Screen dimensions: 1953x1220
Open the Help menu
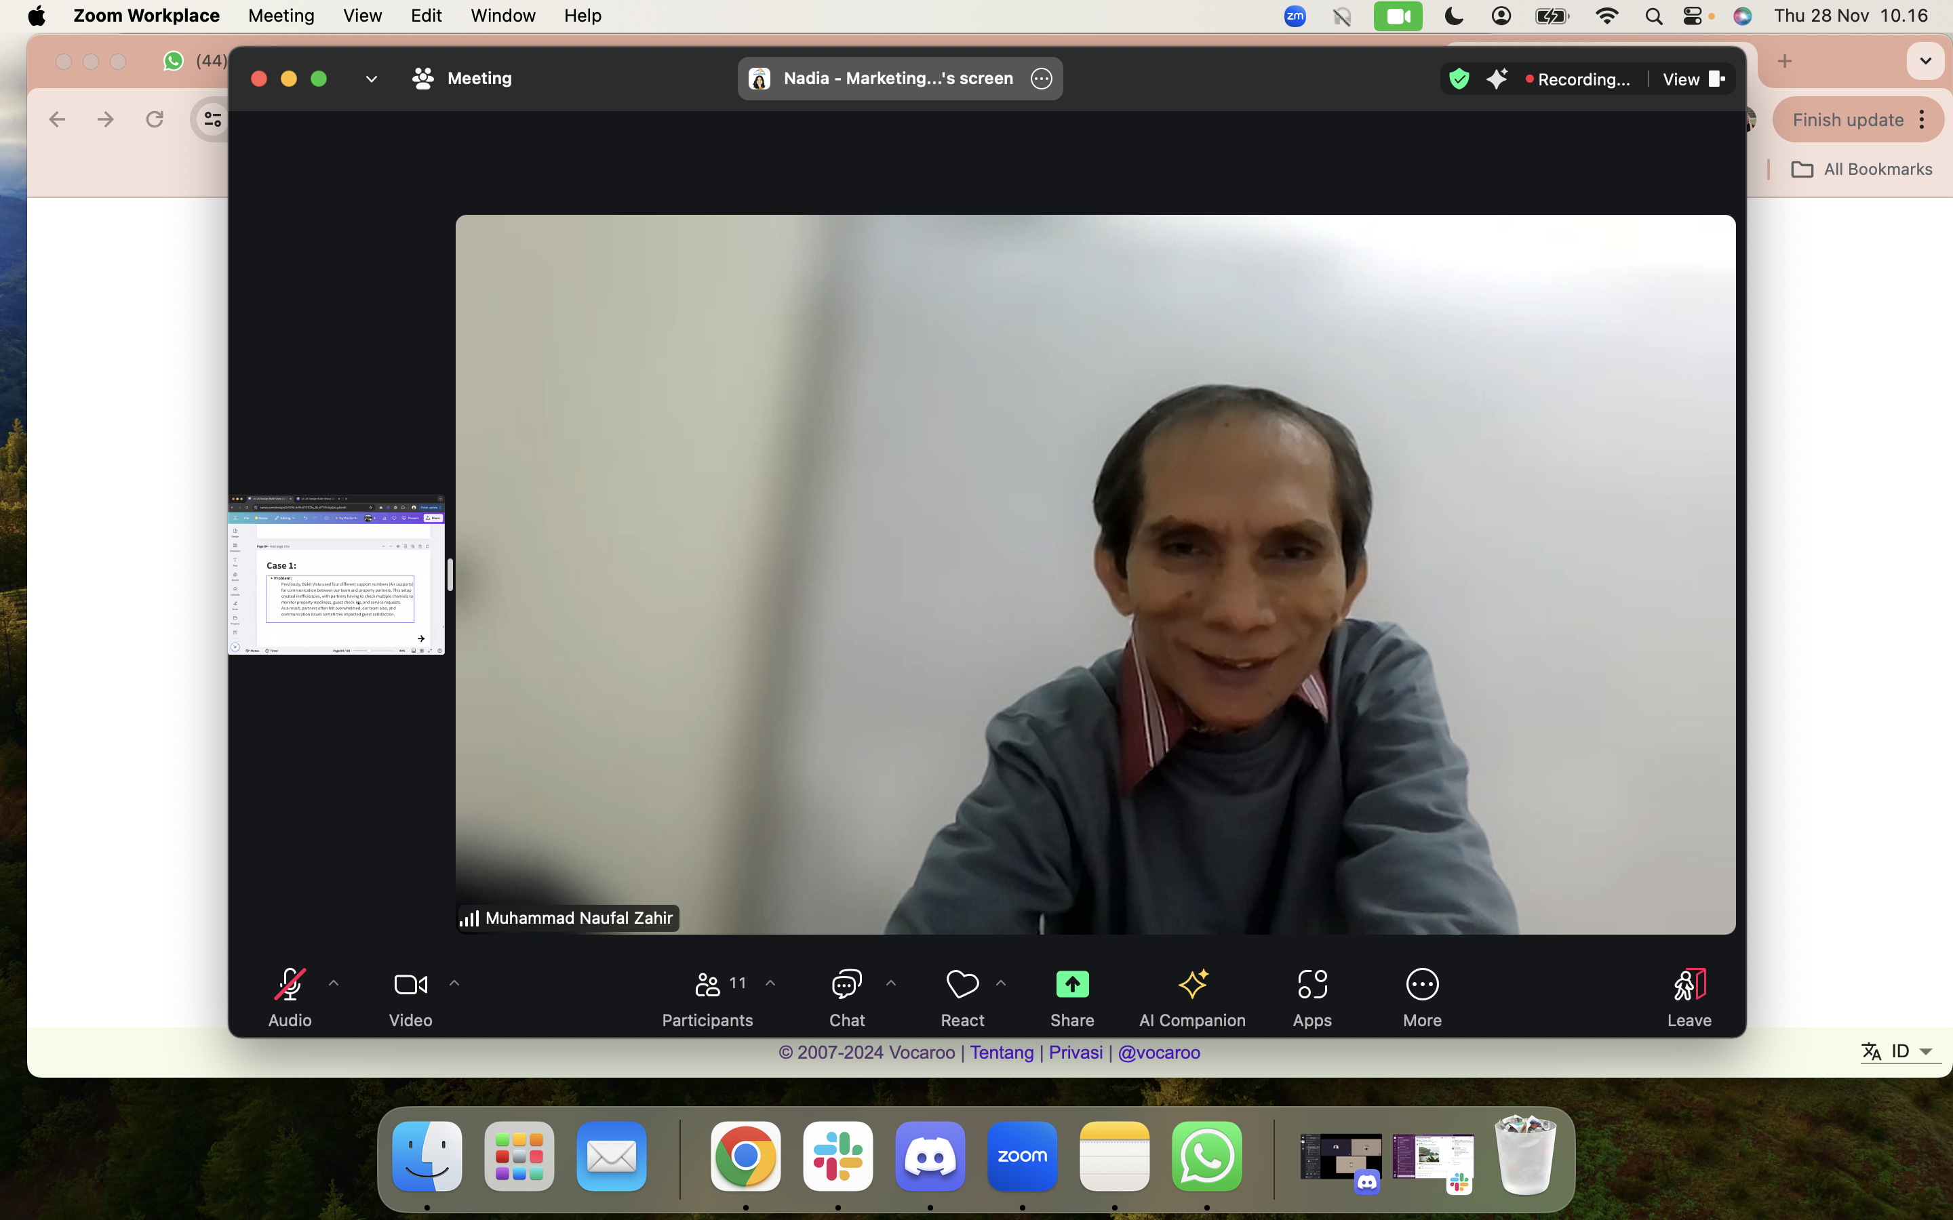point(582,16)
